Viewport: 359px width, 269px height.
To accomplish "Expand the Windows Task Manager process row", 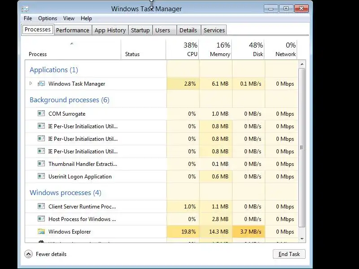I will [x=31, y=83].
